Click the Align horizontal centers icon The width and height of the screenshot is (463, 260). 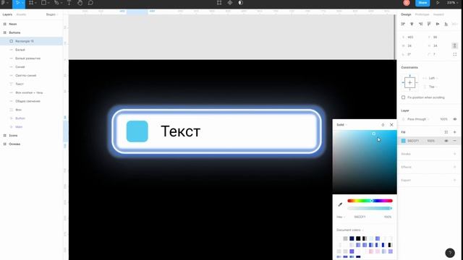(412, 24)
